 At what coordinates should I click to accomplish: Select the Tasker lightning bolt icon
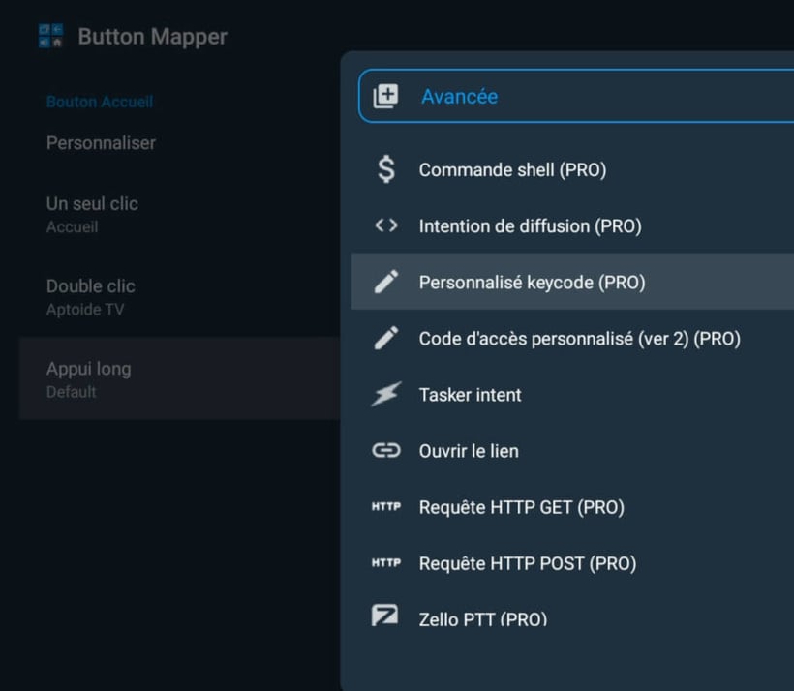(386, 394)
